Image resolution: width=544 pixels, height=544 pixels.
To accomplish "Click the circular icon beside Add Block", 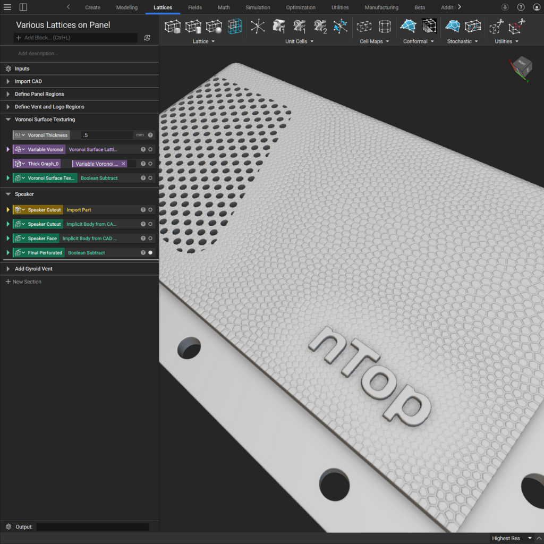I will (x=148, y=38).
